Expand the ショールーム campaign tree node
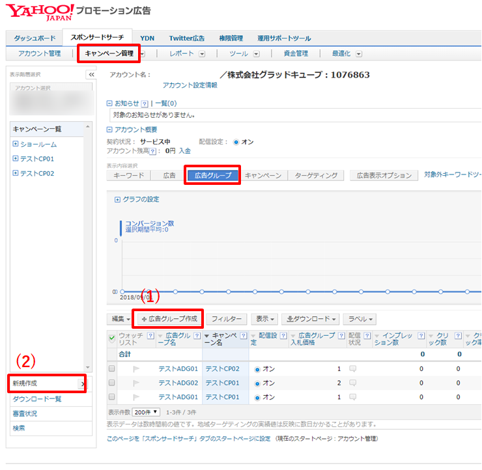The width and height of the screenshot is (482, 470). [16, 144]
